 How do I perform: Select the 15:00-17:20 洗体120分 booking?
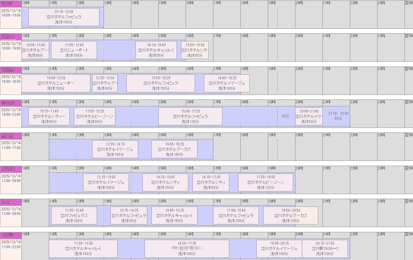point(190,116)
